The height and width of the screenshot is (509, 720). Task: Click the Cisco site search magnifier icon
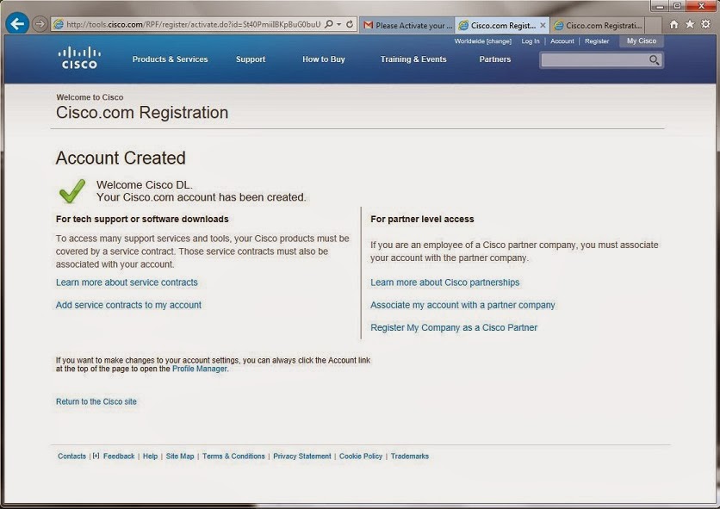click(x=655, y=60)
